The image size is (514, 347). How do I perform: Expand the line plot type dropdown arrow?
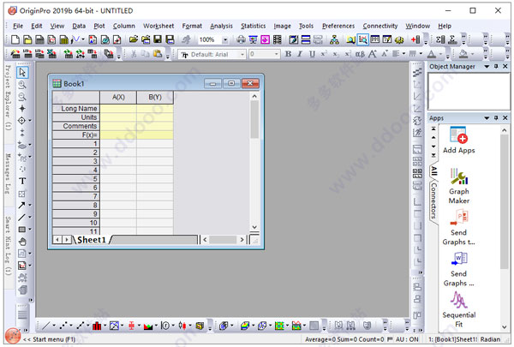point(54,326)
